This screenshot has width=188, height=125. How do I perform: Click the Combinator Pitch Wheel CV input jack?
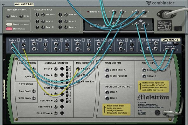tap(66, 15)
